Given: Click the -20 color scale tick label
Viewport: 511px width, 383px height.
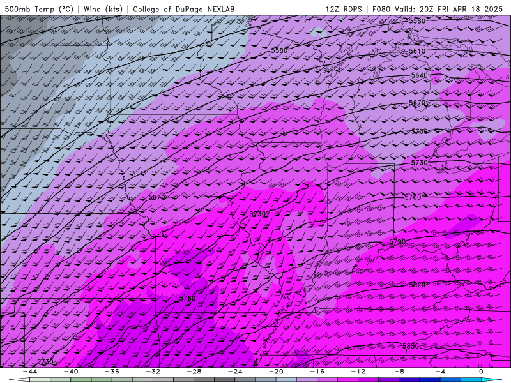Looking at the screenshot, I should click(x=277, y=372).
